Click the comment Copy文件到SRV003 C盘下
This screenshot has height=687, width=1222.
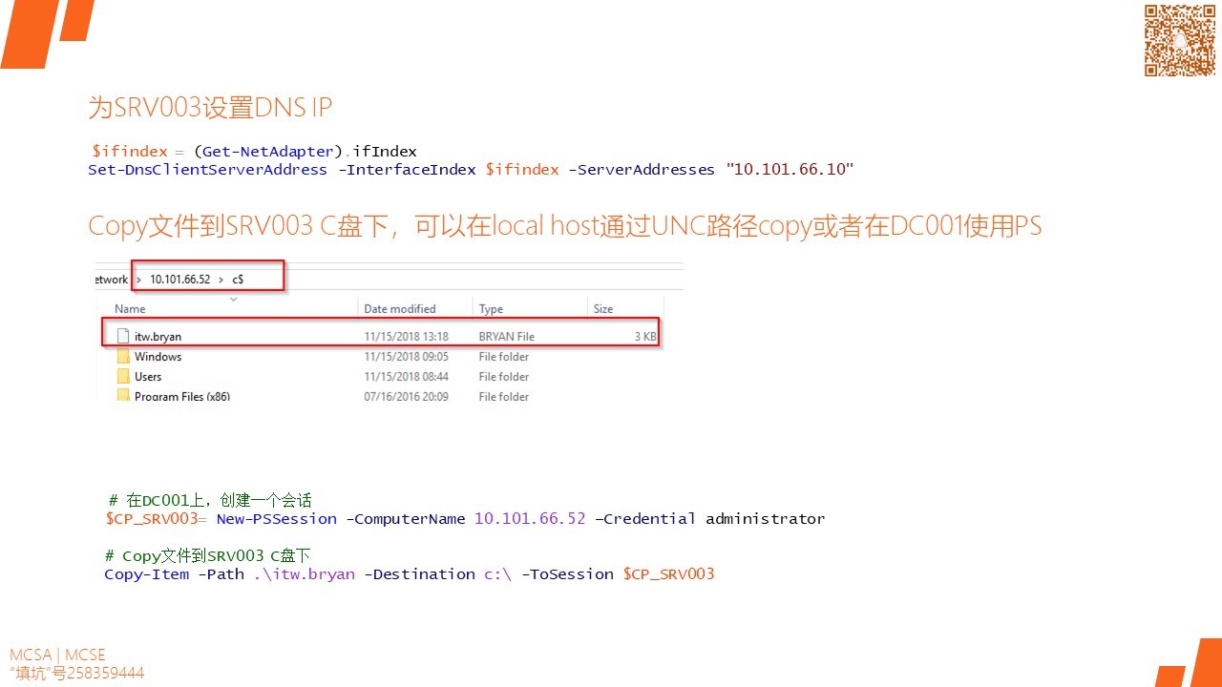(x=207, y=555)
